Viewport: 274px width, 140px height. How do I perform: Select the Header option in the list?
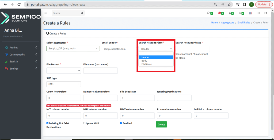pyautogui.click(x=156, y=57)
